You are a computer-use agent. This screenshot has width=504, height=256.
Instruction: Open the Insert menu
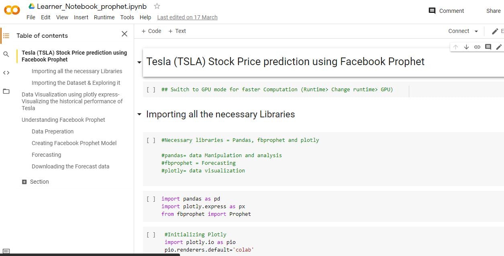[81, 17]
